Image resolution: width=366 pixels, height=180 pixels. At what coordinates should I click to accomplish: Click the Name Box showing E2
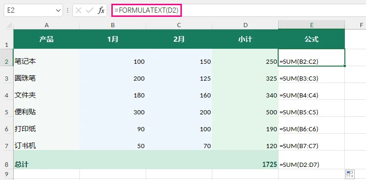33,10
